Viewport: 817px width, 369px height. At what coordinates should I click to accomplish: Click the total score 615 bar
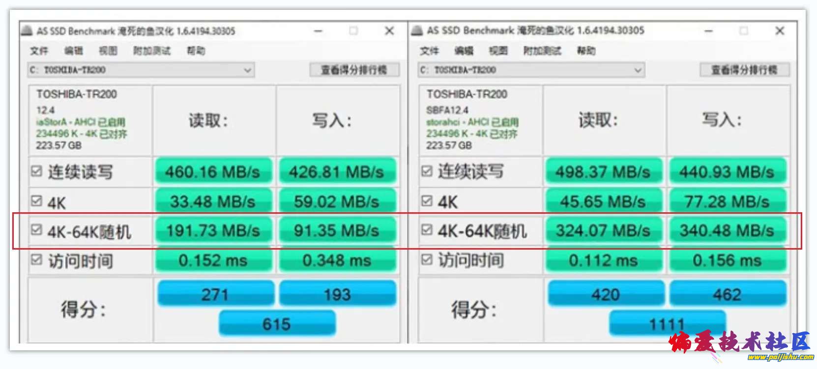(x=277, y=324)
